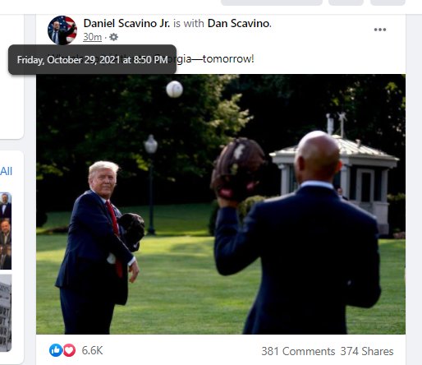Viewport: 422px width, 365px height.
Task: Click the rightmost gray button at top
Action: pos(388,2)
